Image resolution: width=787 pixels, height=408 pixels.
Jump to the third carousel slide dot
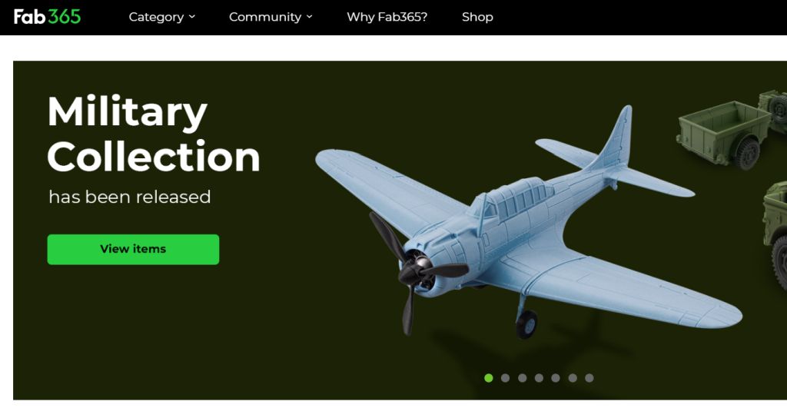(x=523, y=378)
